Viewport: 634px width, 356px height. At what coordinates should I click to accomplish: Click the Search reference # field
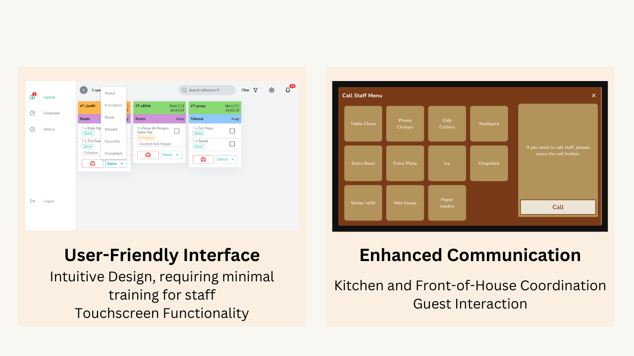tap(207, 90)
